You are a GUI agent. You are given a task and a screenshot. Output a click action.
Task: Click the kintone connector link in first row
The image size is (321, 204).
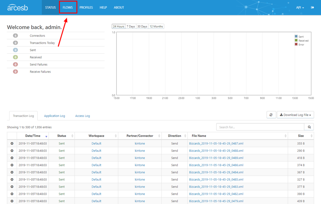pos(140,144)
